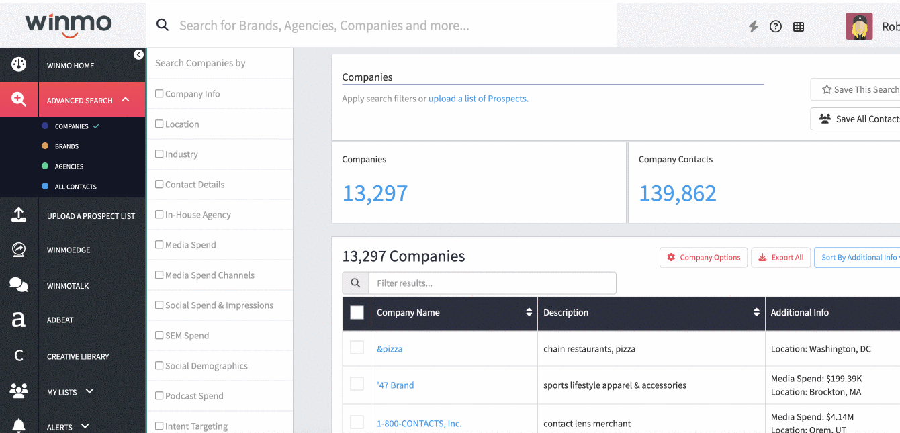Open All Contacts under Advanced Search
This screenshot has width=900, height=433.
pos(75,187)
